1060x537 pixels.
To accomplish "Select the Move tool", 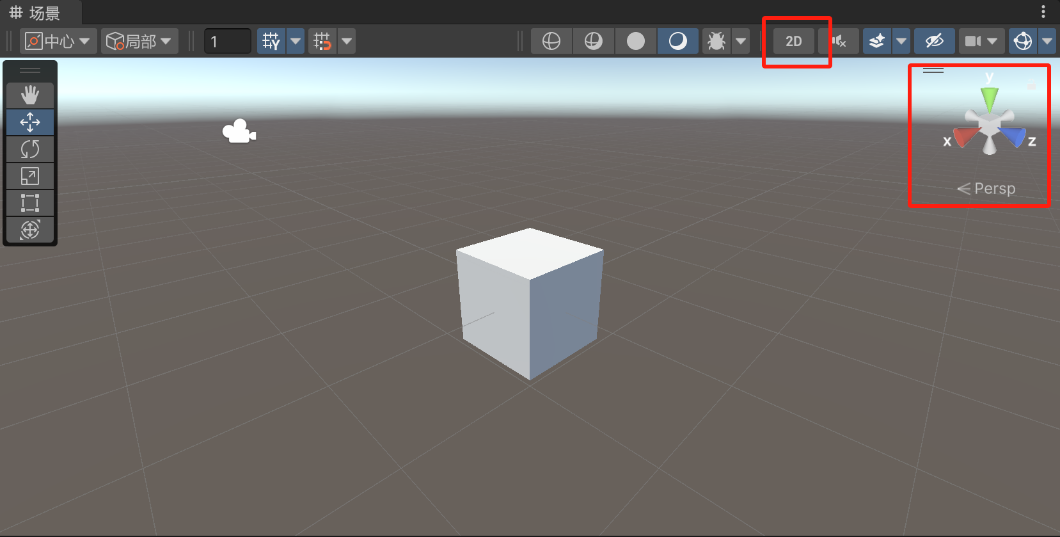I will point(30,122).
